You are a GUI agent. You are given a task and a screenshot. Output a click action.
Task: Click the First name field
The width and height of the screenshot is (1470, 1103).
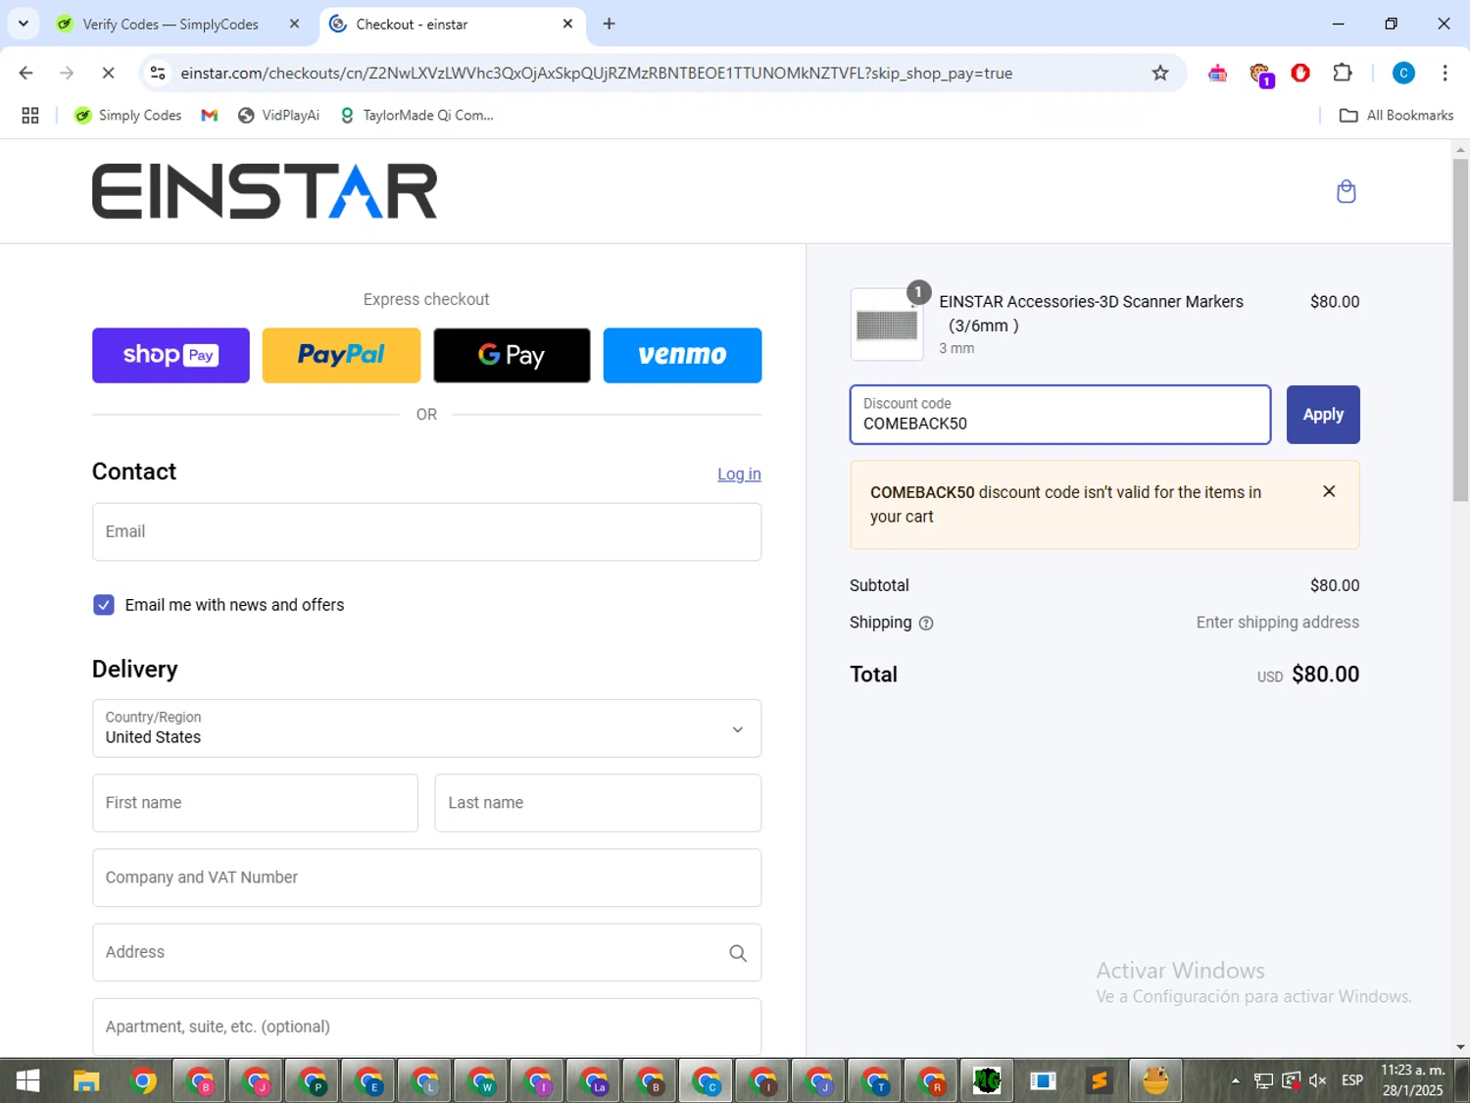click(255, 803)
